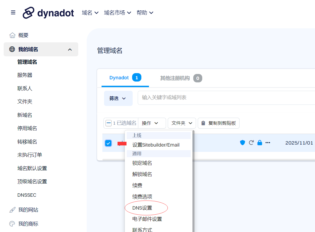Click the globe icon beside 我的域名
The image size is (315, 232).
(12, 49)
